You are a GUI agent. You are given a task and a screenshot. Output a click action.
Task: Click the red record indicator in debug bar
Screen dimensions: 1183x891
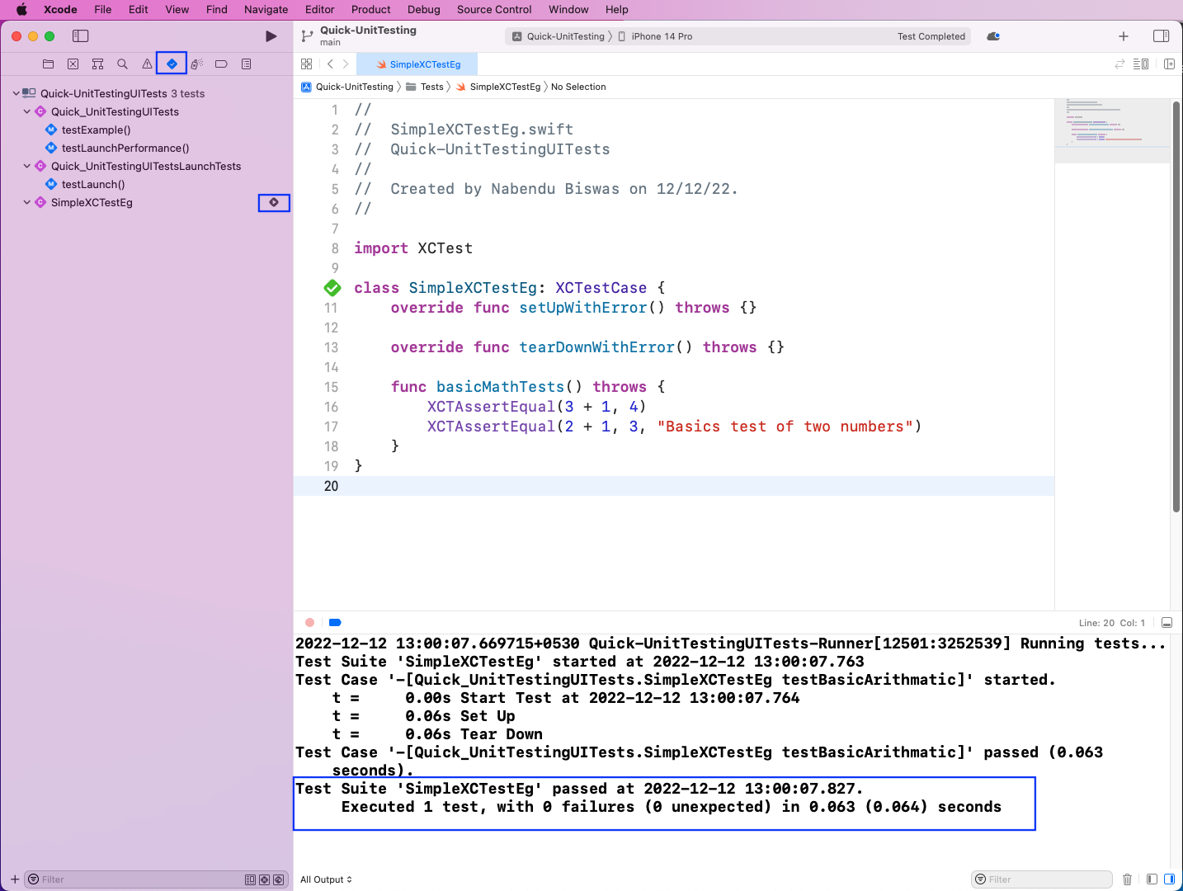(x=309, y=623)
